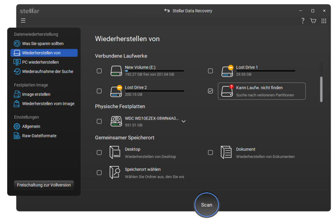Click Freischaltung zur Vollversion button
Image resolution: width=336 pixels, height=221 pixels.
(x=44, y=185)
